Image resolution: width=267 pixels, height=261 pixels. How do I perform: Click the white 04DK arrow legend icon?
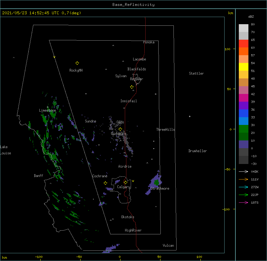click(243, 171)
